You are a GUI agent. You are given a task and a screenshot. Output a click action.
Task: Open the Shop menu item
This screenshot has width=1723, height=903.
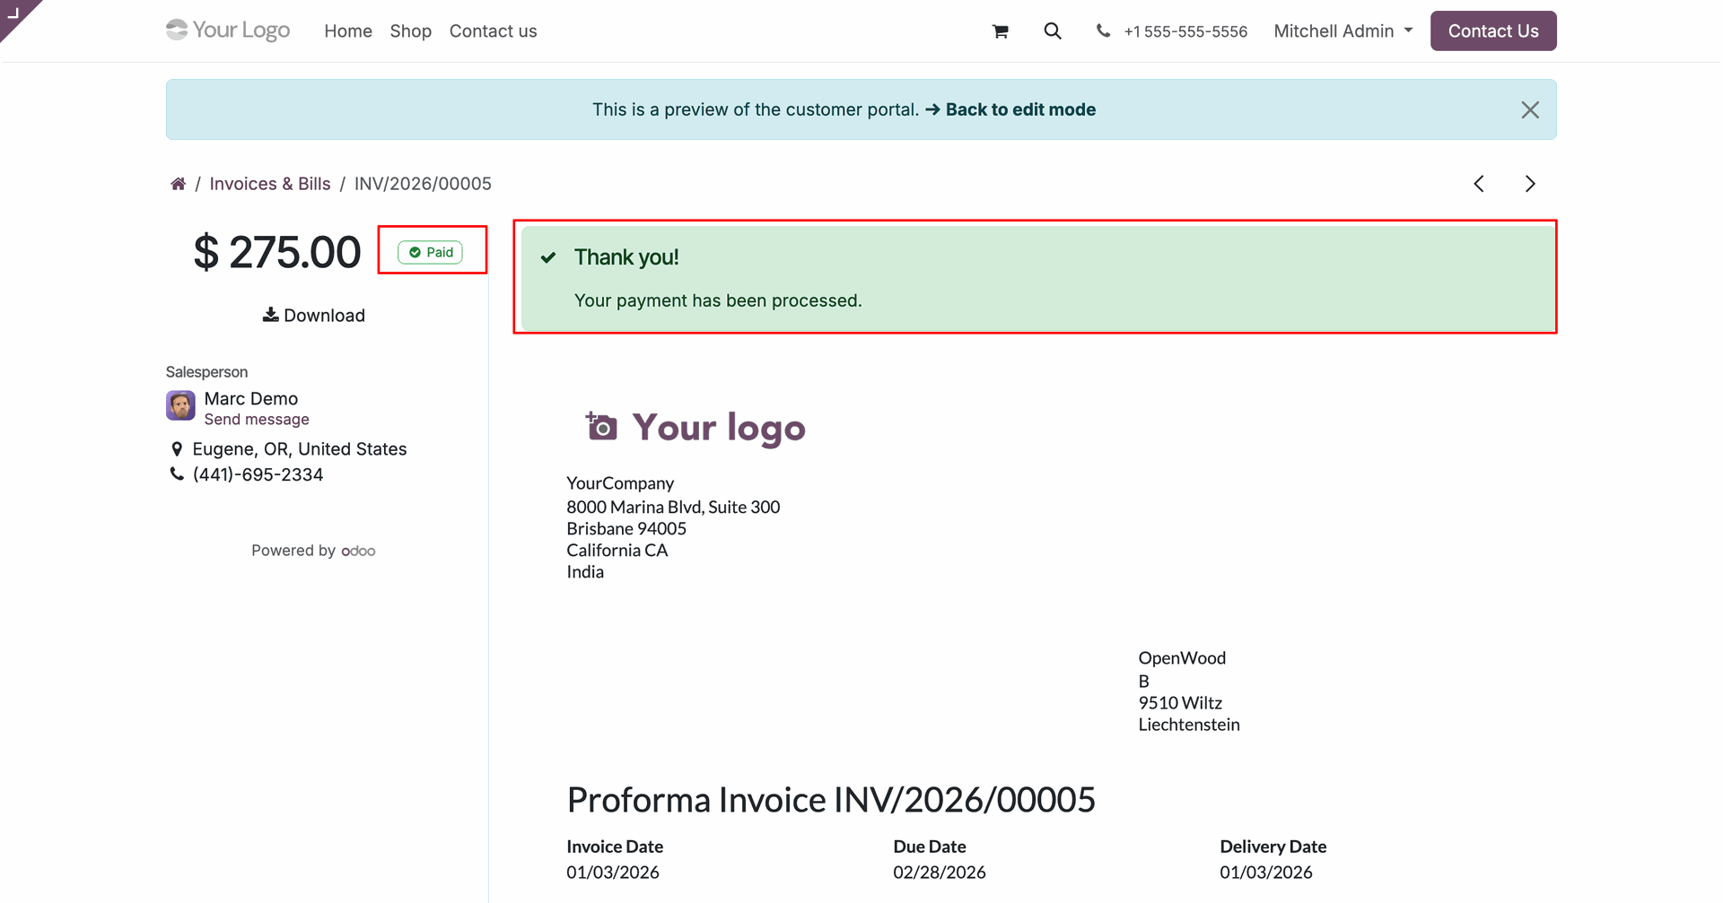[410, 31]
